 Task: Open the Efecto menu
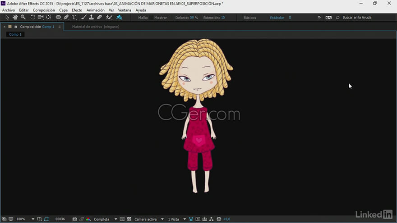(77, 10)
